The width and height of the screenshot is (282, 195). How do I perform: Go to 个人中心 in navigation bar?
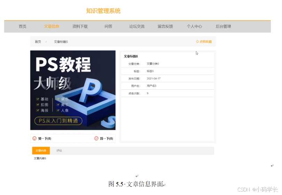point(195,27)
